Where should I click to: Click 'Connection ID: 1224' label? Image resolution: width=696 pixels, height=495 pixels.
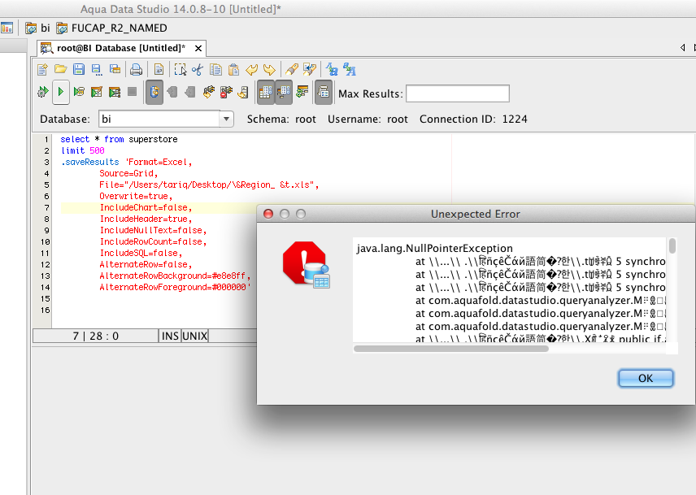click(x=473, y=119)
